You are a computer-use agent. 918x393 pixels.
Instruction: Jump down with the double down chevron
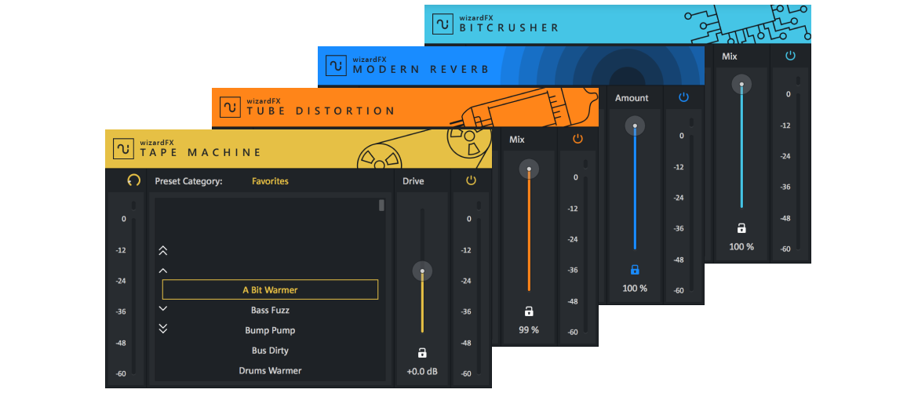click(x=163, y=329)
